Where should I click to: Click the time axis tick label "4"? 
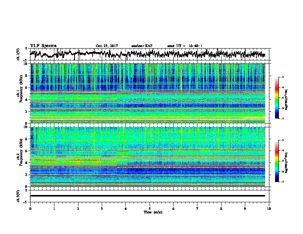[126, 209]
